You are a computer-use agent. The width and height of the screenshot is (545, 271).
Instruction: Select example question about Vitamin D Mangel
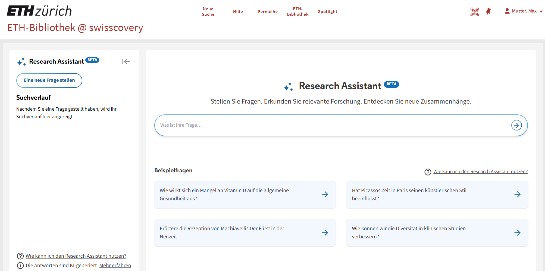tap(245, 195)
